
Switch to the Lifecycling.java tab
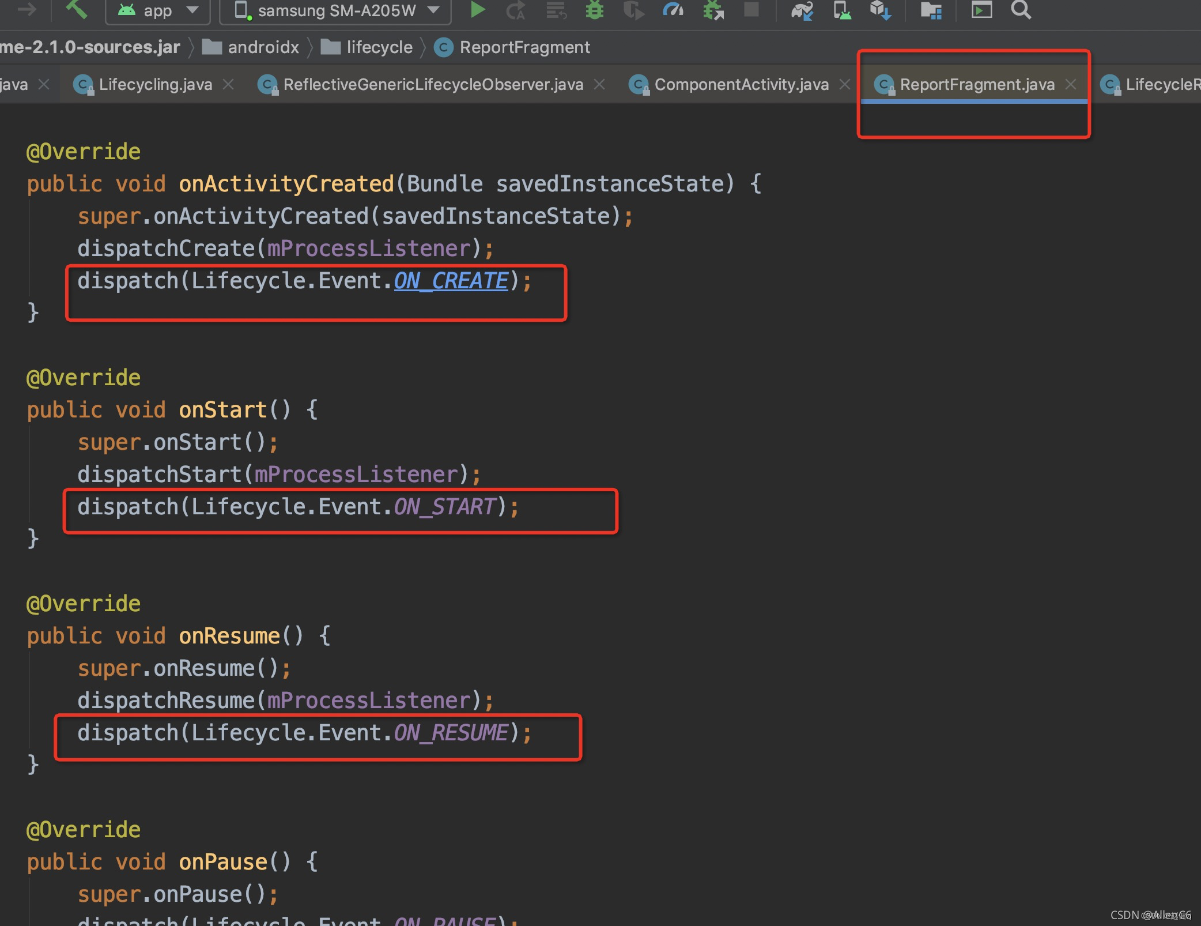[x=155, y=85]
